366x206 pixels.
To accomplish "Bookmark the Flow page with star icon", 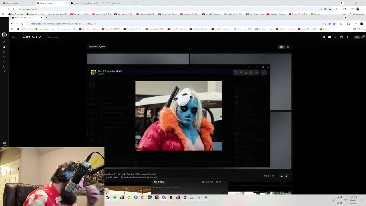I will 334,24.
